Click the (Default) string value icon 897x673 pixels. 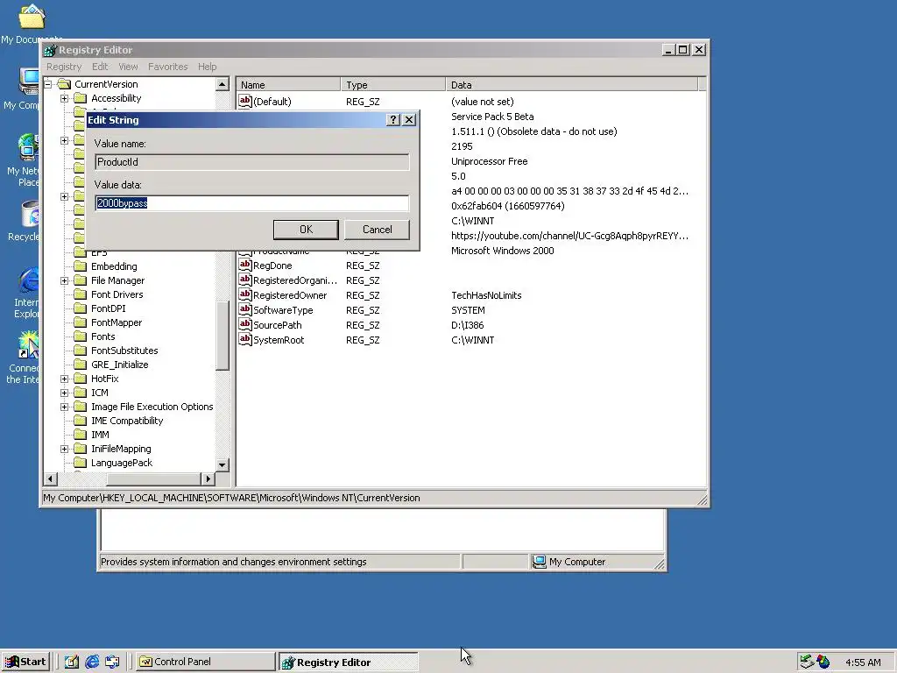pyautogui.click(x=245, y=102)
